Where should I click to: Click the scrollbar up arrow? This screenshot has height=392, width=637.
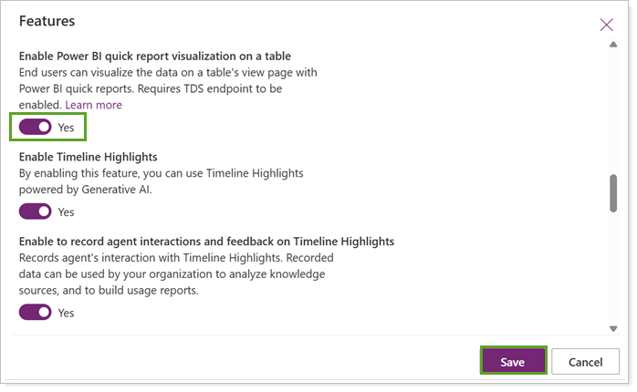pos(613,43)
